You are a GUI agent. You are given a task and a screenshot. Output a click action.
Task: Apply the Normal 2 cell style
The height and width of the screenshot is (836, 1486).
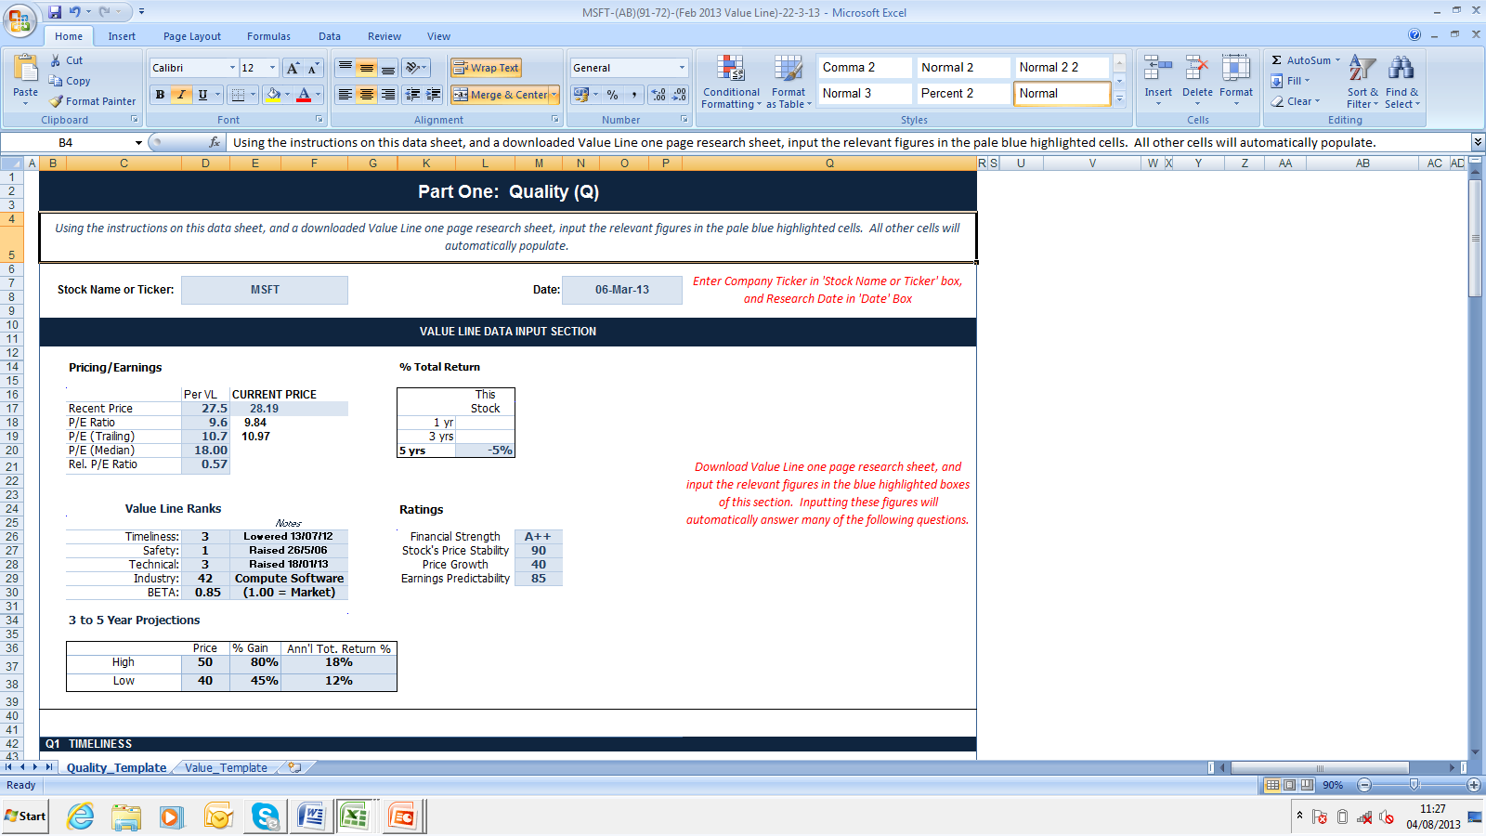click(961, 67)
